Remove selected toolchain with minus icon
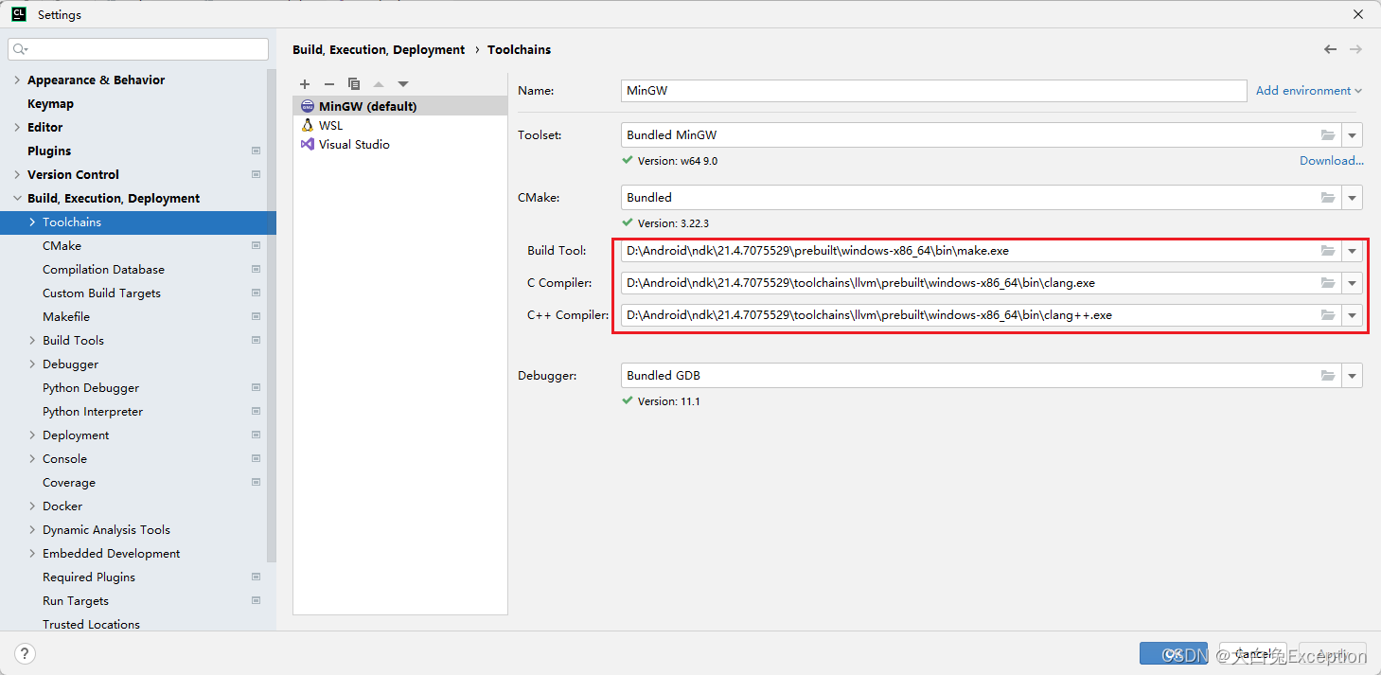Screen dimensions: 1381x675 [x=329, y=84]
